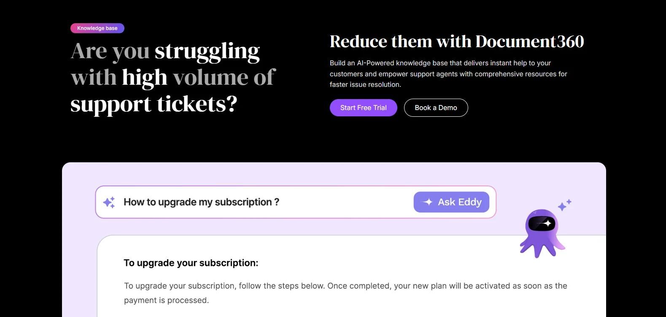Open the Book a Demo button

[436, 107]
